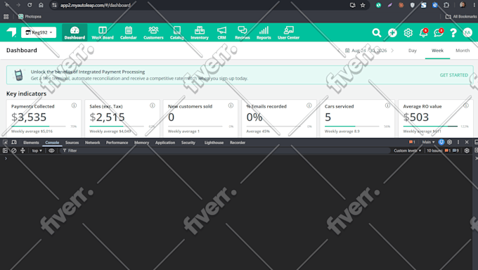478x270 pixels.
Task: Open the Catalog section
Action: pyautogui.click(x=177, y=32)
